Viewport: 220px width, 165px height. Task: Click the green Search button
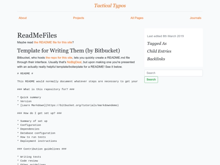tap(151, 79)
